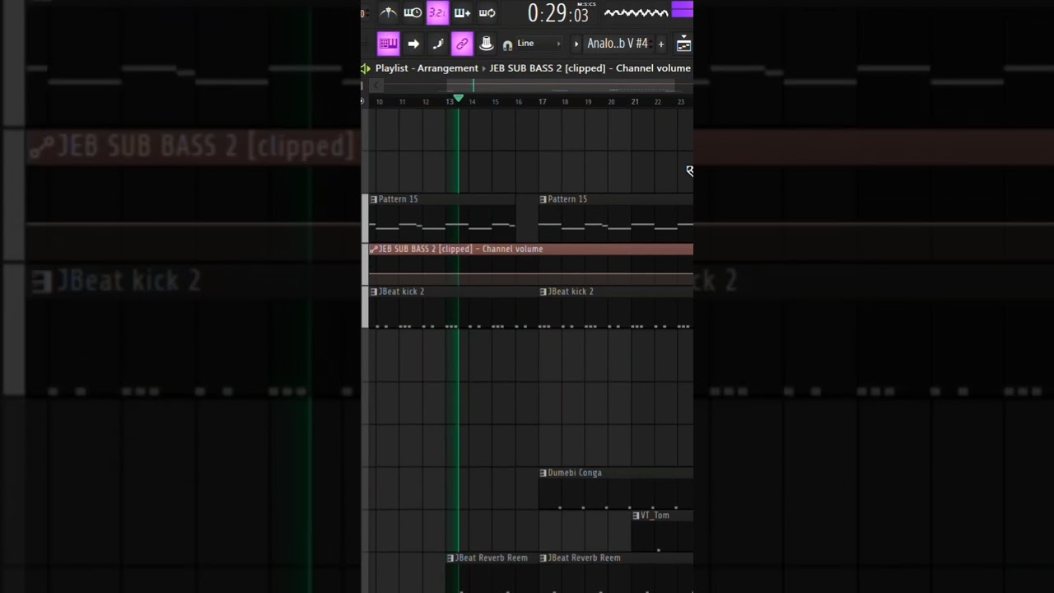The image size is (1054, 593).
Task: Click the knob-shaped toolbar icon
Action: click(x=486, y=44)
